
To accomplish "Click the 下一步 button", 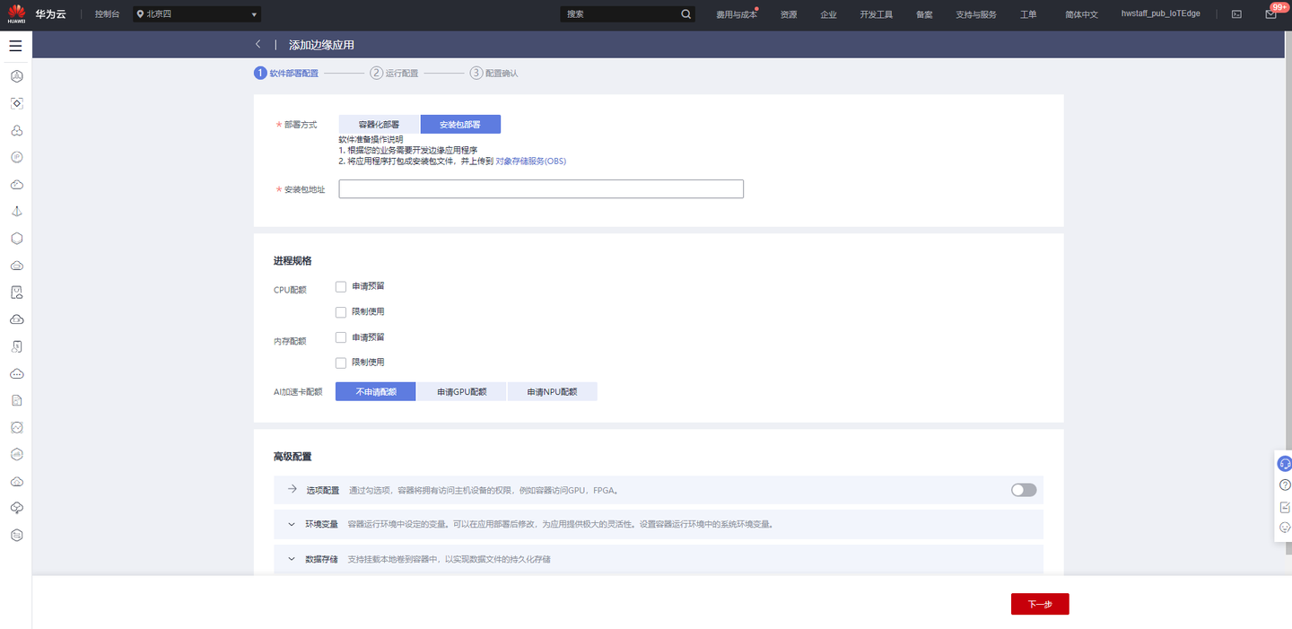I will 1039,603.
